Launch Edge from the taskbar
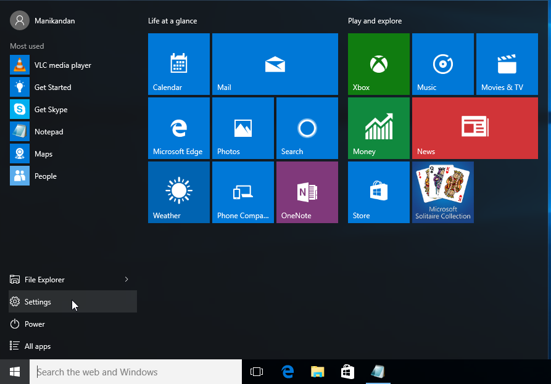Image resolution: width=551 pixels, height=384 pixels. click(x=288, y=372)
